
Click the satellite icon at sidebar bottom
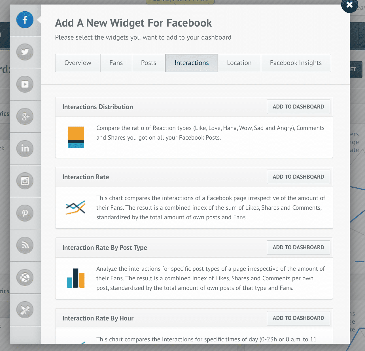tap(25, 310)
